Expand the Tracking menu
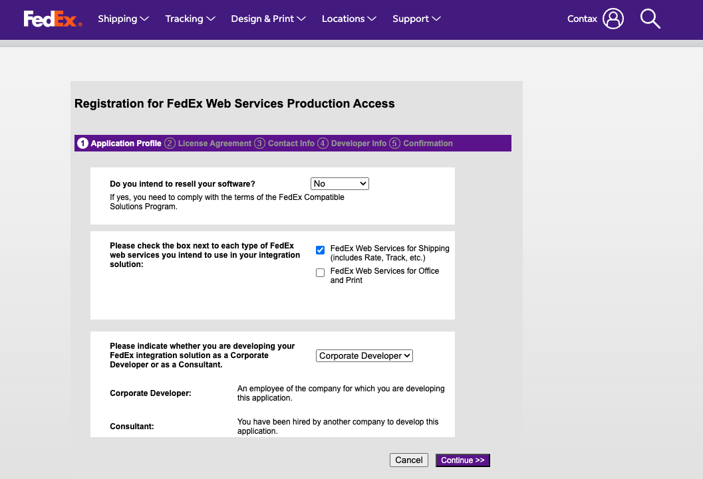 click(190, 19)
